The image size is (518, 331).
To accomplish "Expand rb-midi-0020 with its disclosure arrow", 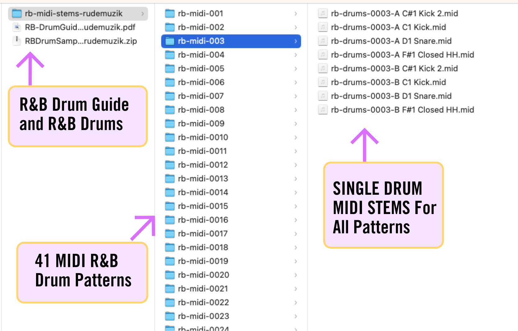I will 295,275.
